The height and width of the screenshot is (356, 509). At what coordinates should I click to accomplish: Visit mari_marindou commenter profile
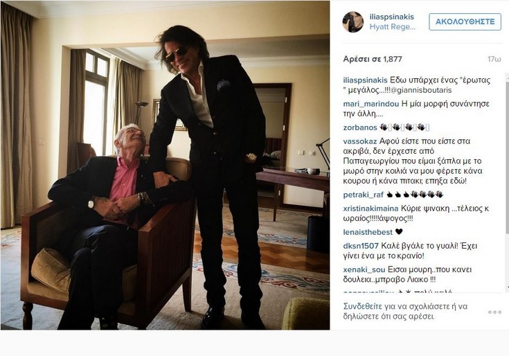[371, 104]
